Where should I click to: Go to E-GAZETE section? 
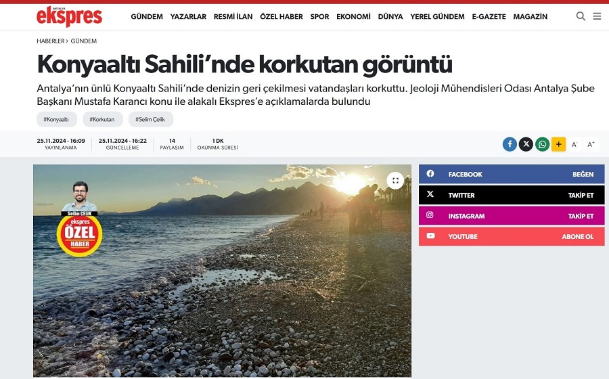click(489, 17)
